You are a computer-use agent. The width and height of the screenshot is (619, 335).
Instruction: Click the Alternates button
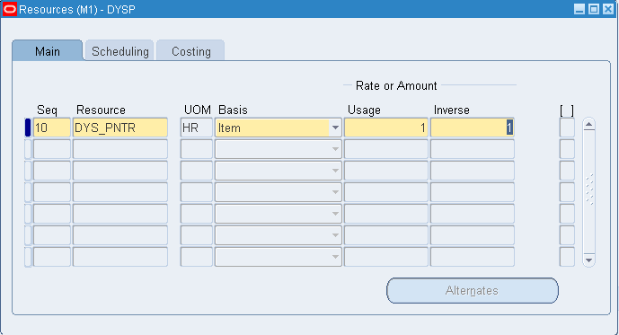[x=473, y=291]
